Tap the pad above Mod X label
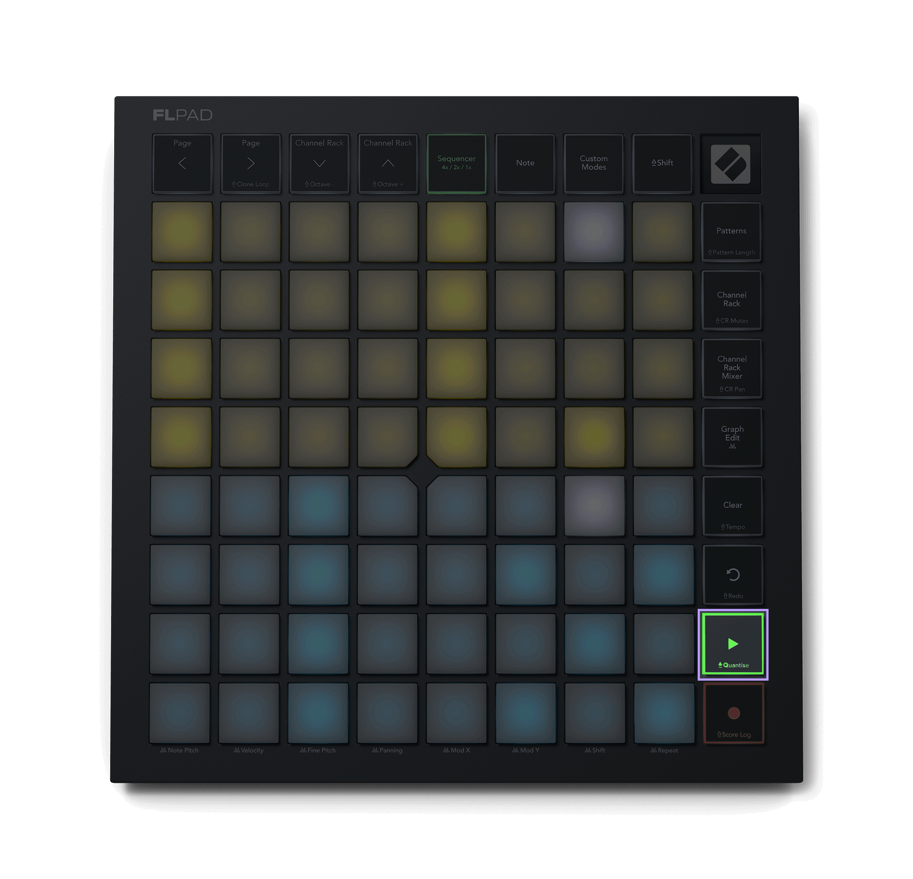913x879 pixels. point(456,713)
